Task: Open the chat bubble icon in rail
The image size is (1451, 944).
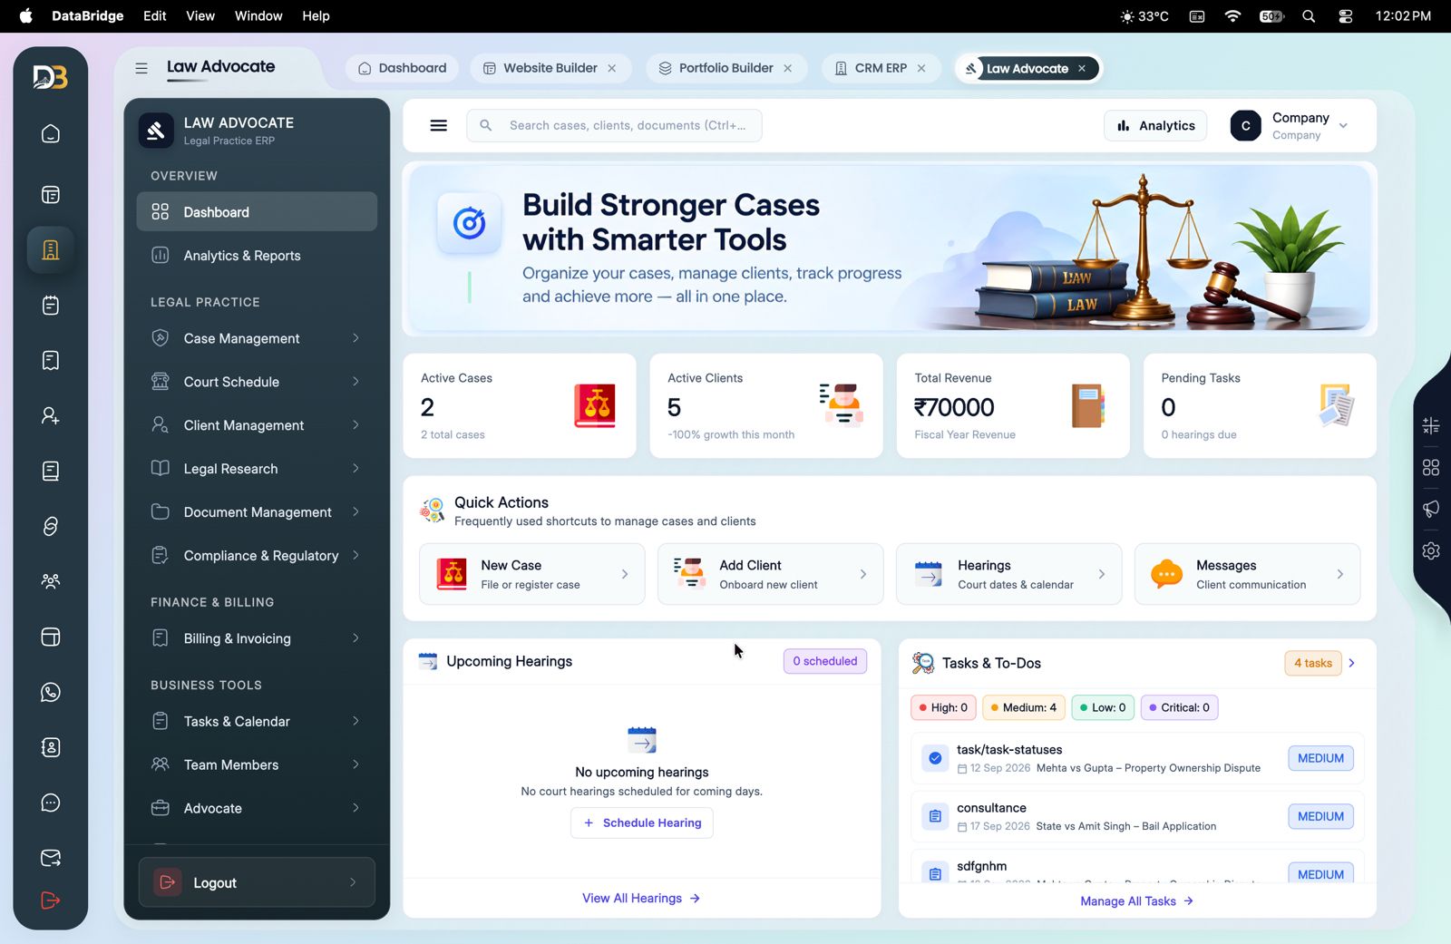Action: click(51, 803)
